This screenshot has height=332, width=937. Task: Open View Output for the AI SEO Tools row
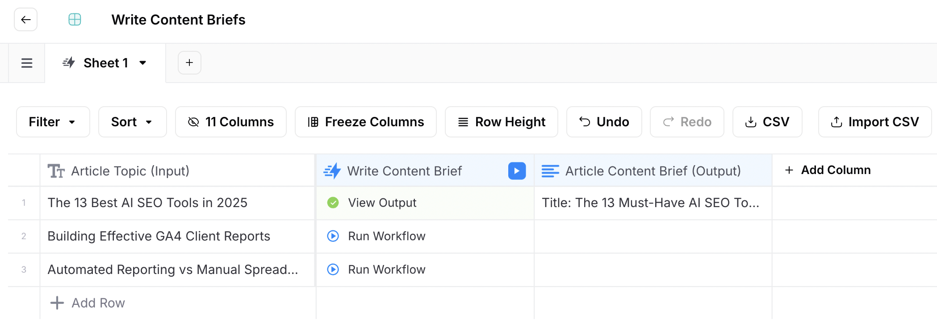coord(382,203)
